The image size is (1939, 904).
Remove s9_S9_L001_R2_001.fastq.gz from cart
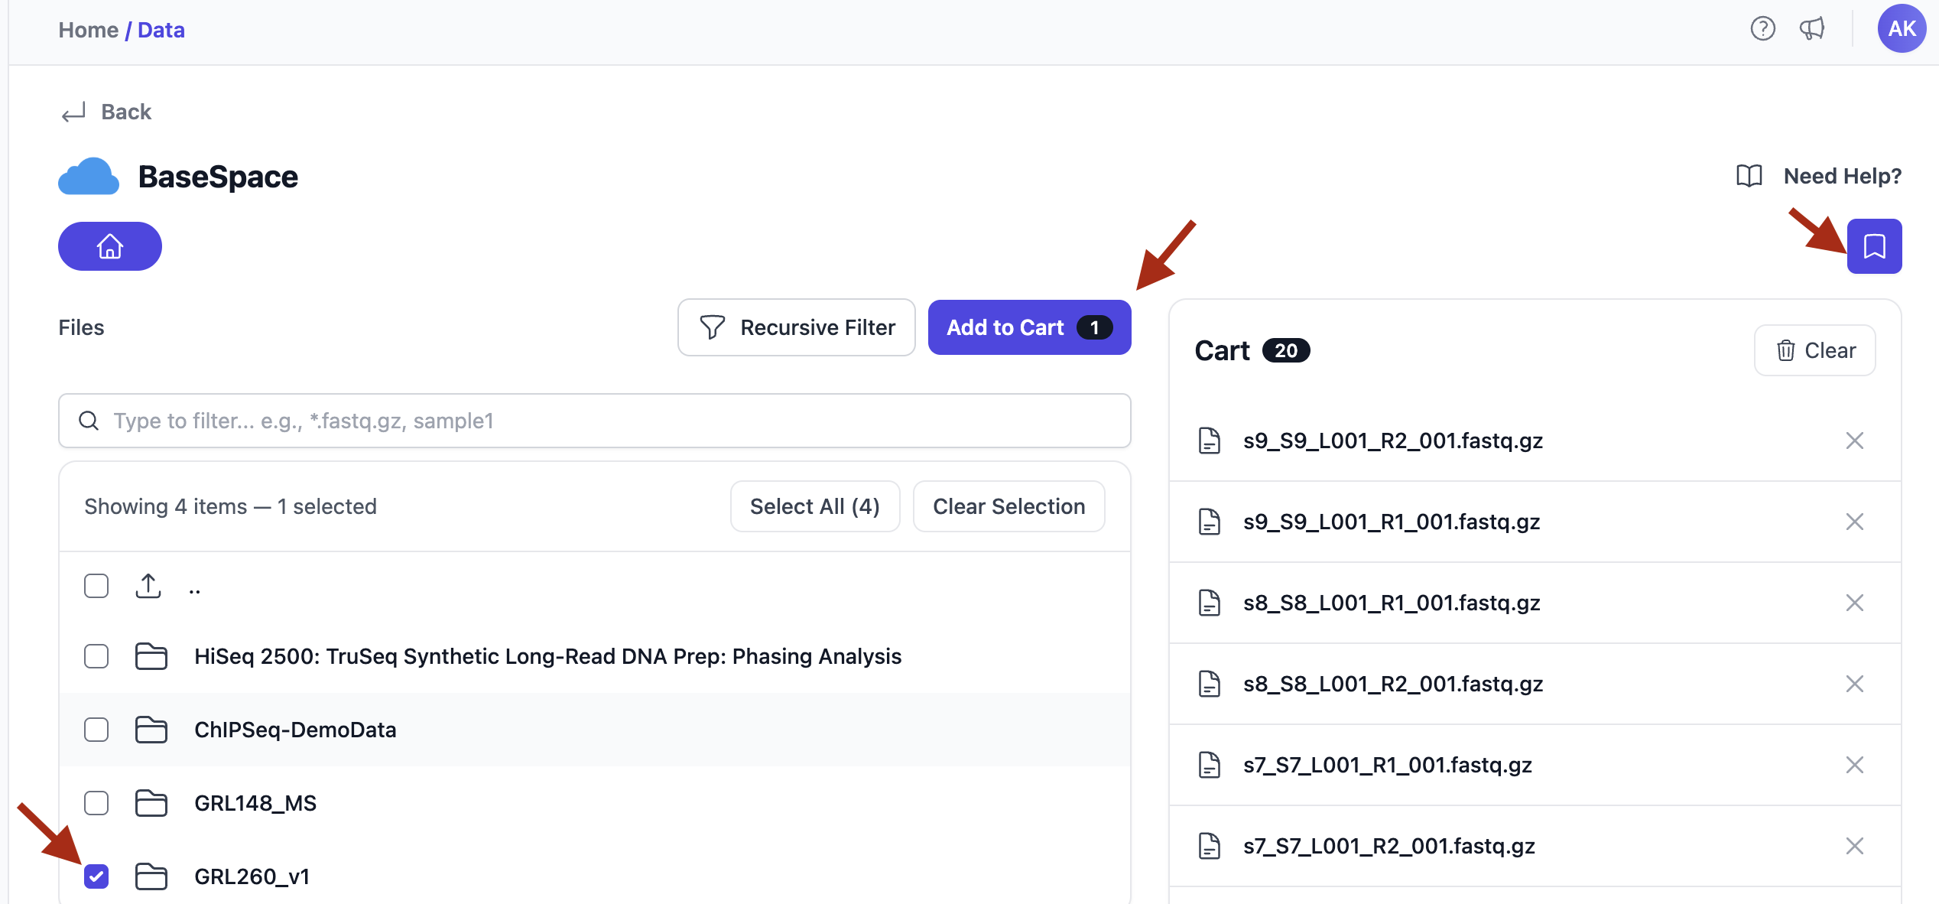point(1854,441)
